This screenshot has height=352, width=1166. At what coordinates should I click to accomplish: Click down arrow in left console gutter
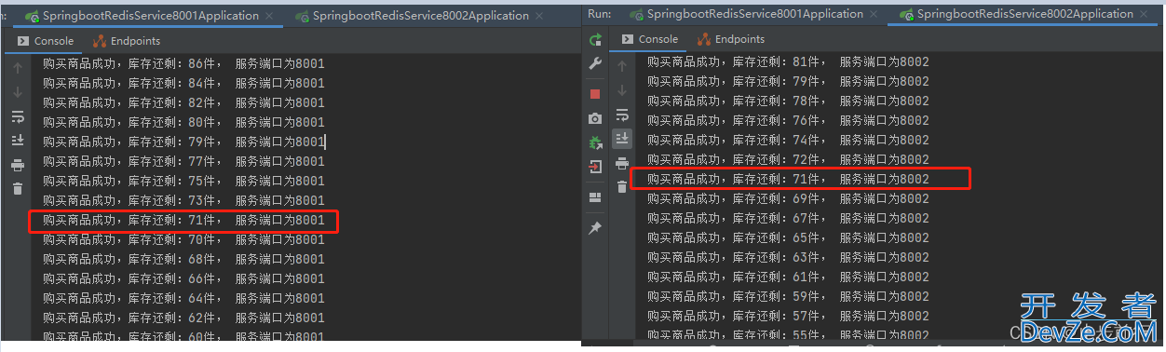click(x=18, y=92)
